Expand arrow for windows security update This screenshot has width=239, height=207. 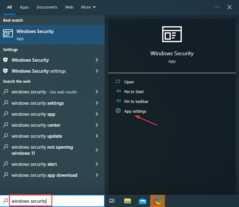pyautogui.click(x=97, y=136)
